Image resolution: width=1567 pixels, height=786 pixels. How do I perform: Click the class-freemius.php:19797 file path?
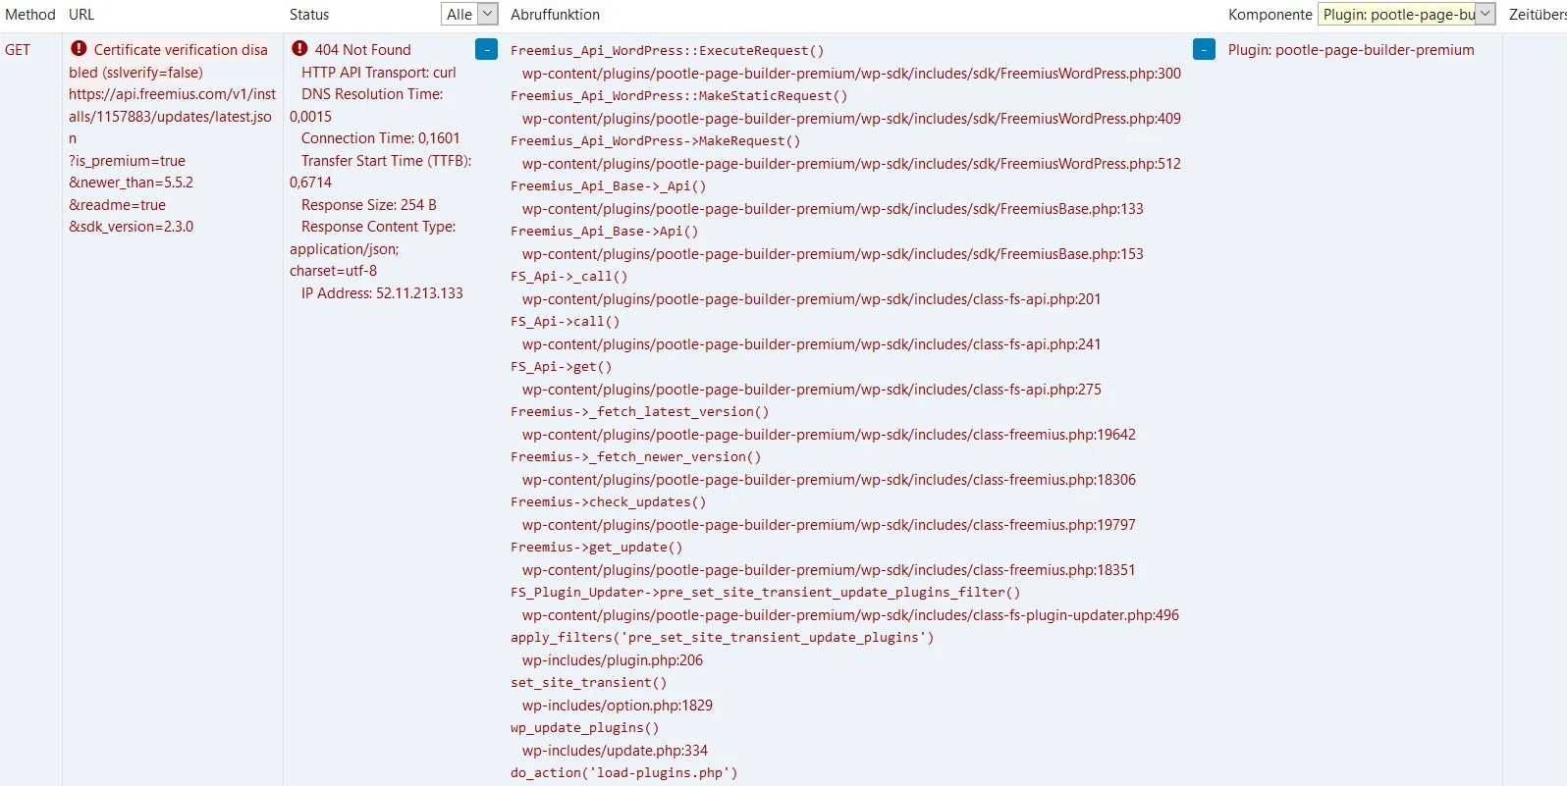point(829,525)
